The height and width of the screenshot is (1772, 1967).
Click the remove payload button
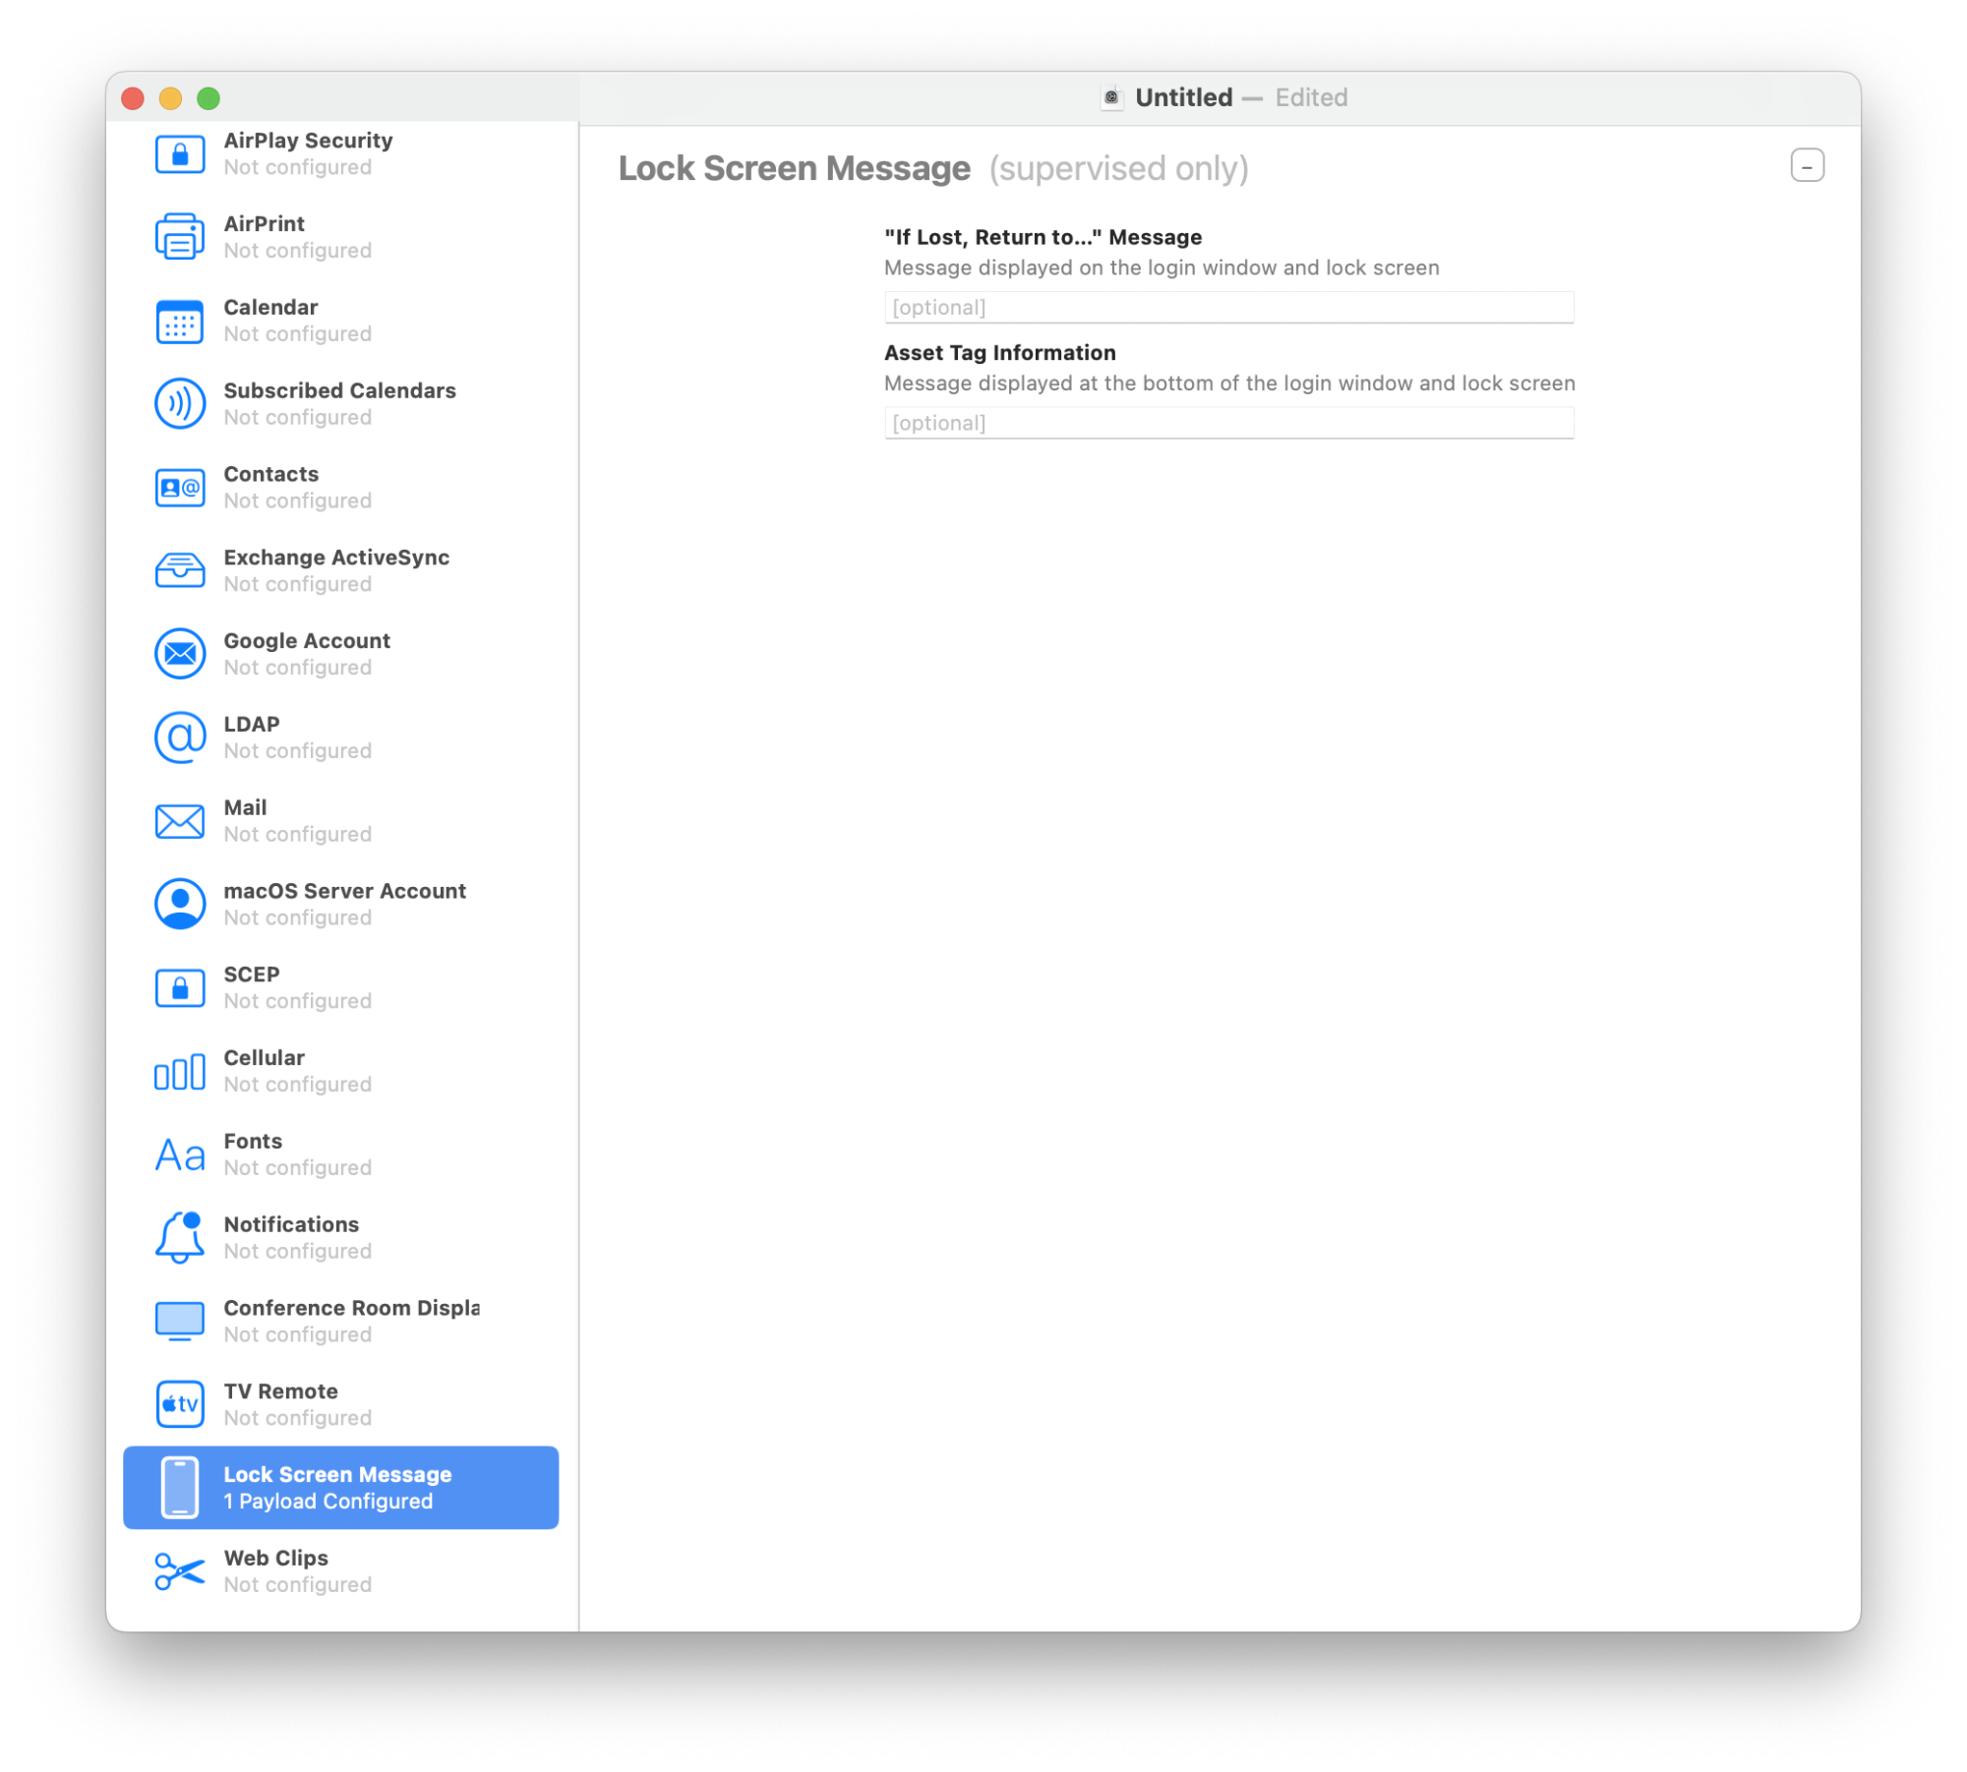coord(1807,166)
